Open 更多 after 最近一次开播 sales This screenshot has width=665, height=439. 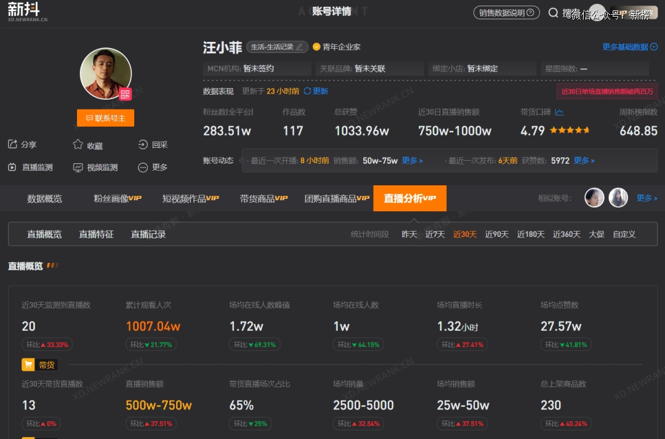tap(412, 160)
